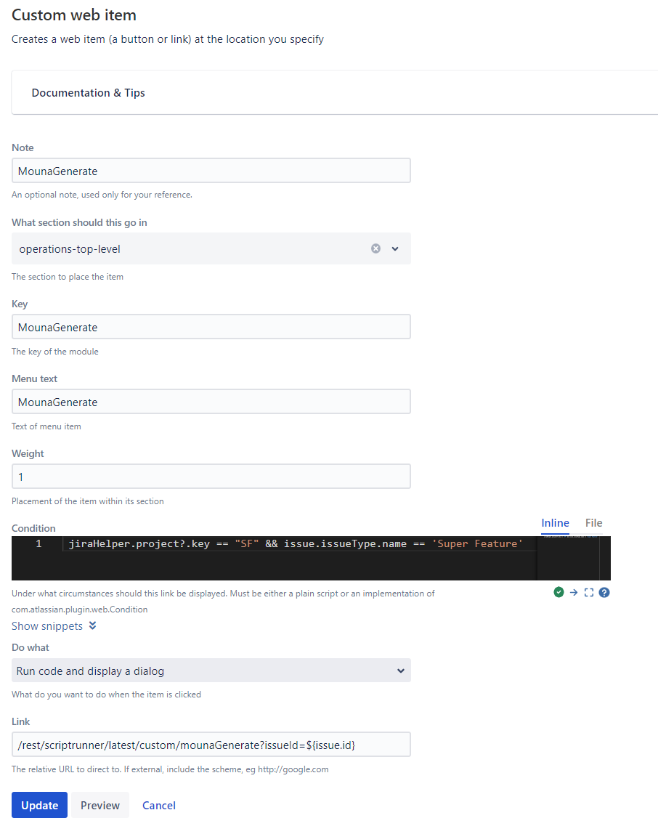
Task: Switch to the File script tab
Action: coord(594,523)
